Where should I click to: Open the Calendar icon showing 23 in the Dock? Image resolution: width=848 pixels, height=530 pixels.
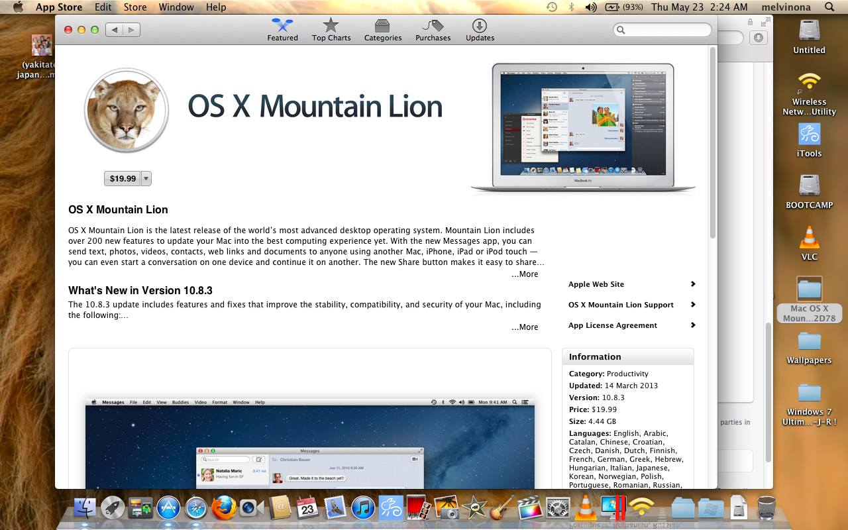[x=308, y=508]
